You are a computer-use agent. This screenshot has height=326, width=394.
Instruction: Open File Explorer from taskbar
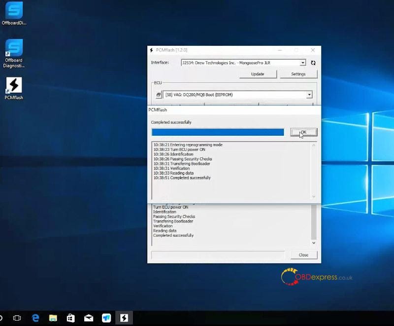coord(53,318)
